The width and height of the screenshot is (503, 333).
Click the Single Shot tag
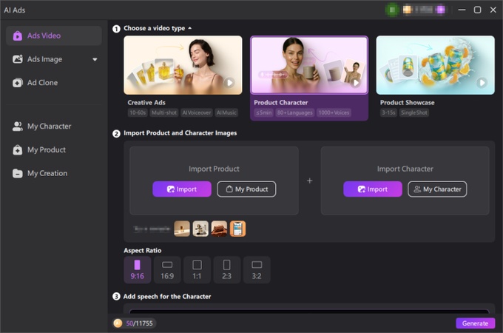tap(414, 112)
